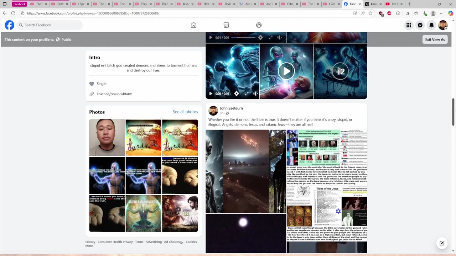Click Exit View As button
The height and width of the screenshot is (256, 456).
tap(435, 39)
